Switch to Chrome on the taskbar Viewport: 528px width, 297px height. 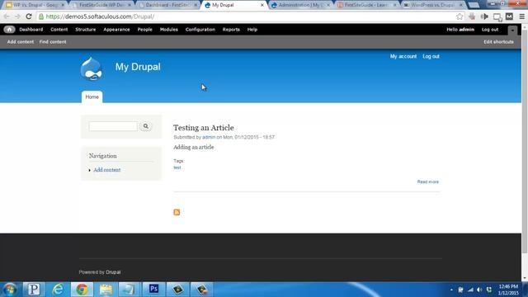tap(82, 290)
